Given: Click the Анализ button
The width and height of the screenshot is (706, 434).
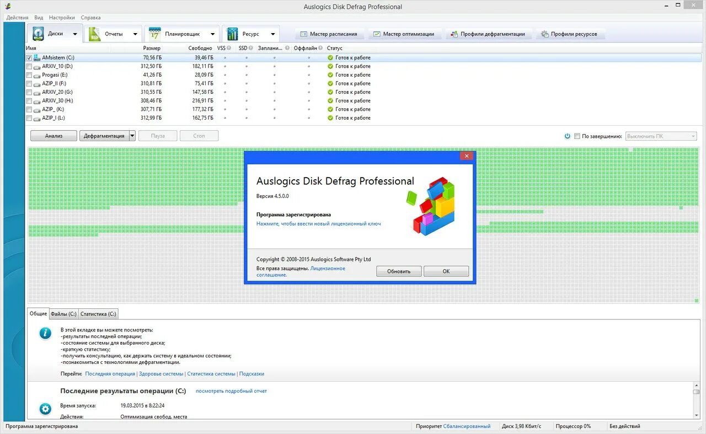Looking at the screenshot, I should [54, 136].
